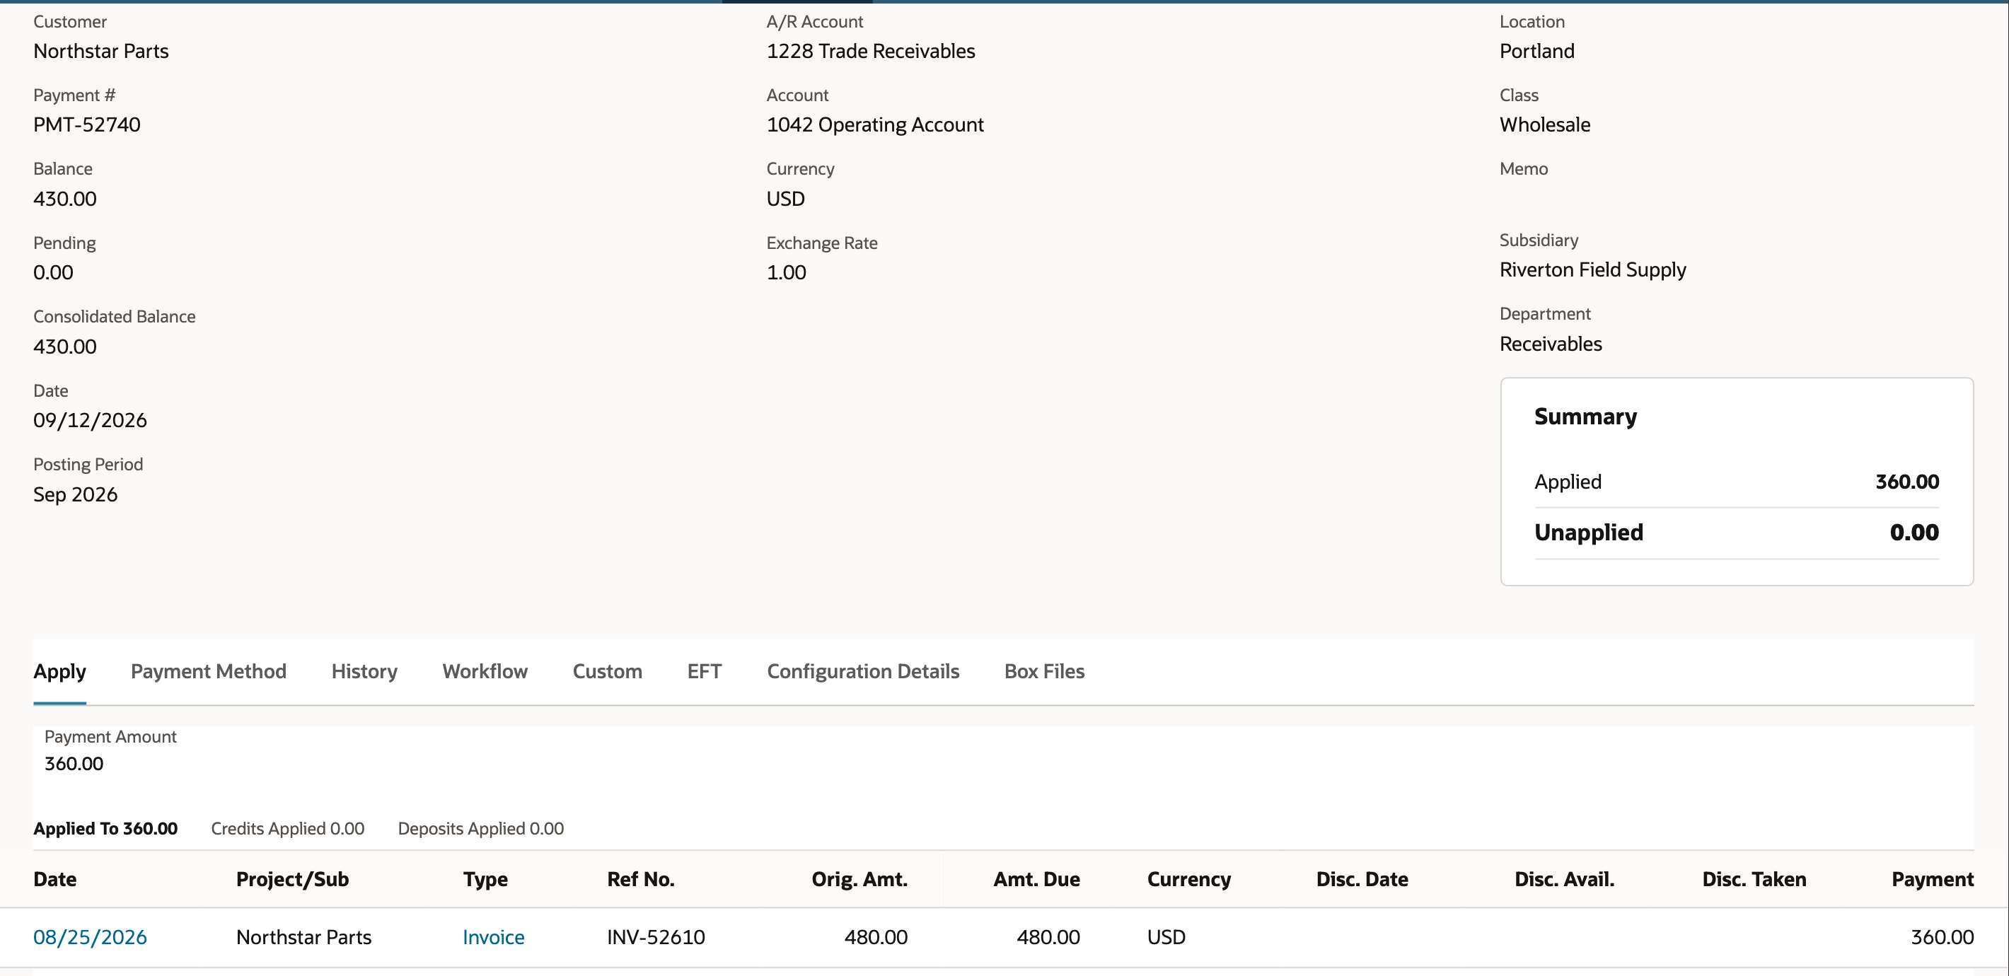Select reference number INV-52610

tap(656, 937)
